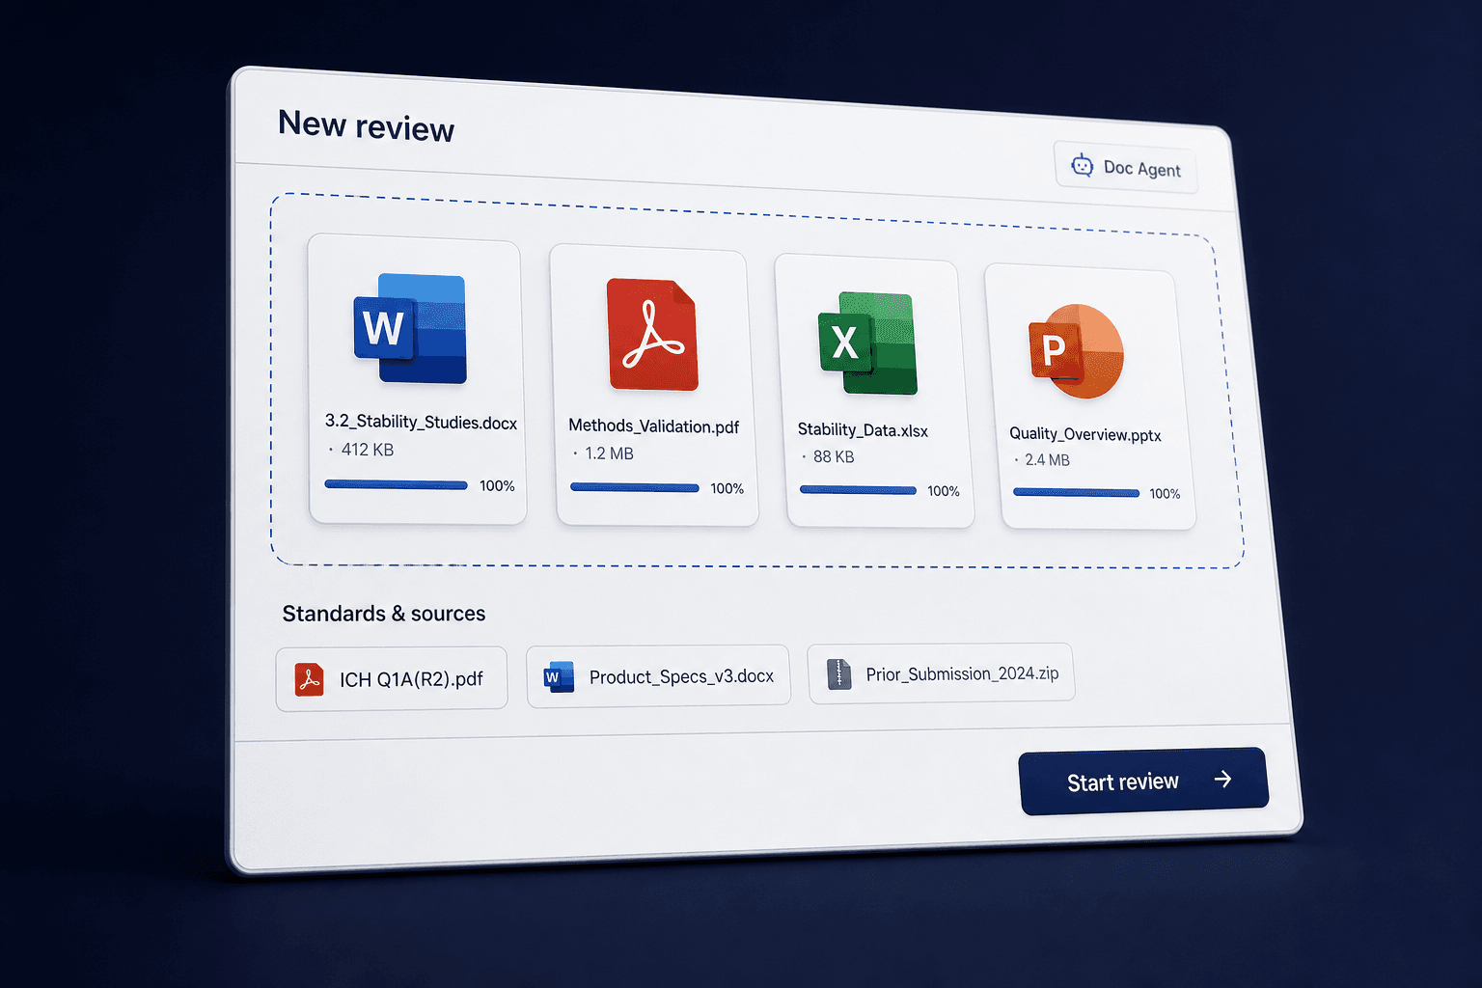Viewport: 1482px width, 988px height.
Task: Click the Word icon beside Product_Specs_v3.docx
Action: point(559,677)
